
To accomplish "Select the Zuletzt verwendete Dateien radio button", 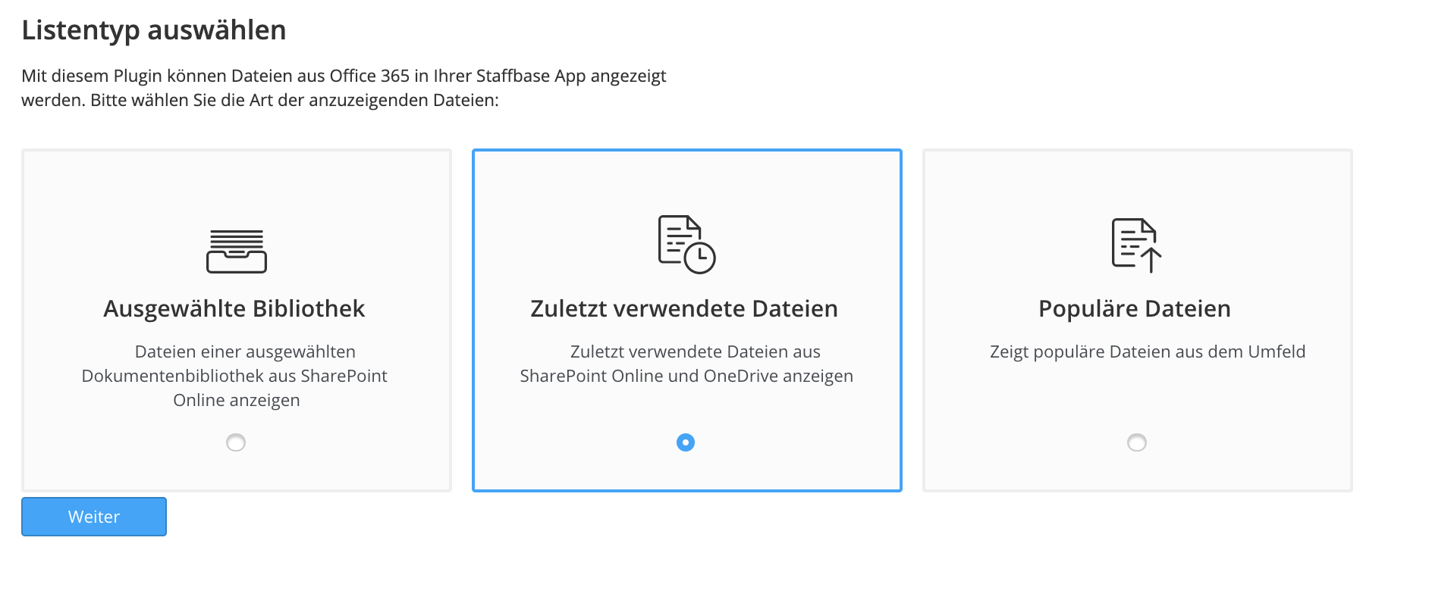I will [x=686, y=442].
